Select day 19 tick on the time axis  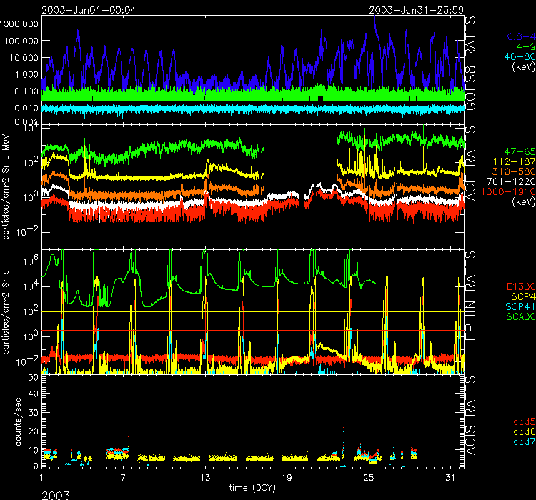[x=287, y=476]
